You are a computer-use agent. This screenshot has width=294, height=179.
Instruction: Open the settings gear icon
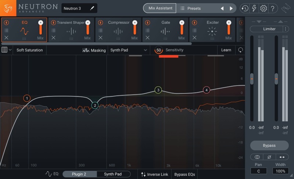coord(263,8)
